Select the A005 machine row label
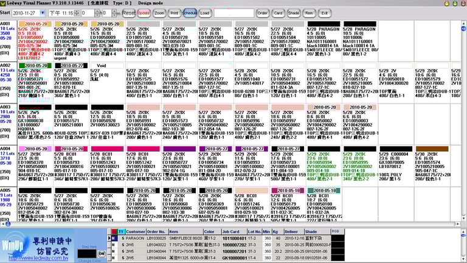 [x=5, y=190]
